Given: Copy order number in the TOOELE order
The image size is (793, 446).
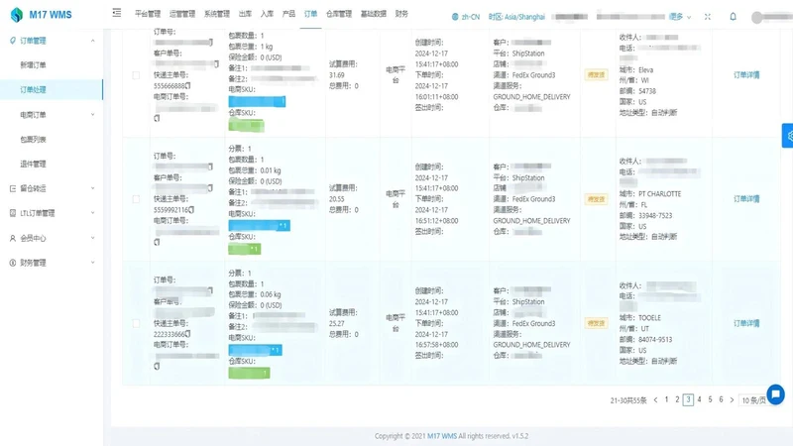Looking at the screenshot, I should point(211,290).
